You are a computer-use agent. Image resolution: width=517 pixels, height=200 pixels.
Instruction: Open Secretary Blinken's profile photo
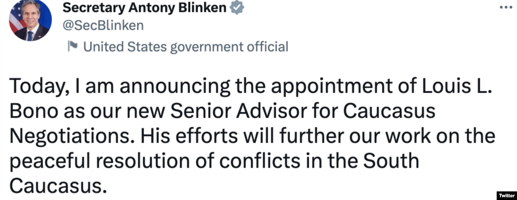[30, 20]
